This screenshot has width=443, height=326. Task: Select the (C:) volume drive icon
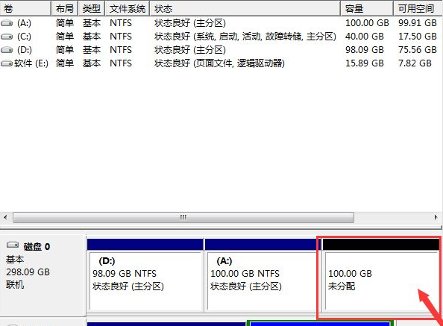(x=7, y=36)
